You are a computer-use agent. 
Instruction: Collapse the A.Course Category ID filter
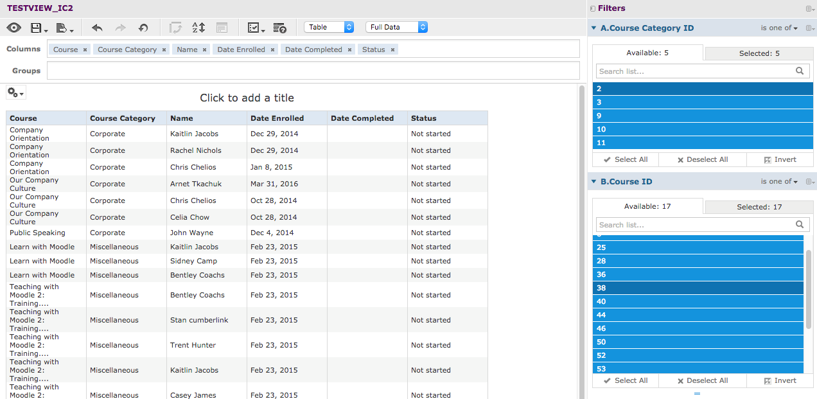[x=593, y=28]
